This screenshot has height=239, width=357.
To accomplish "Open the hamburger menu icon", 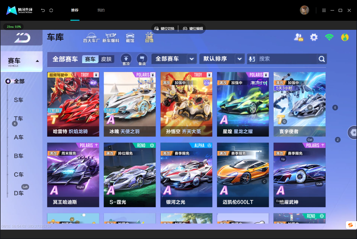I will pos(324,10).
